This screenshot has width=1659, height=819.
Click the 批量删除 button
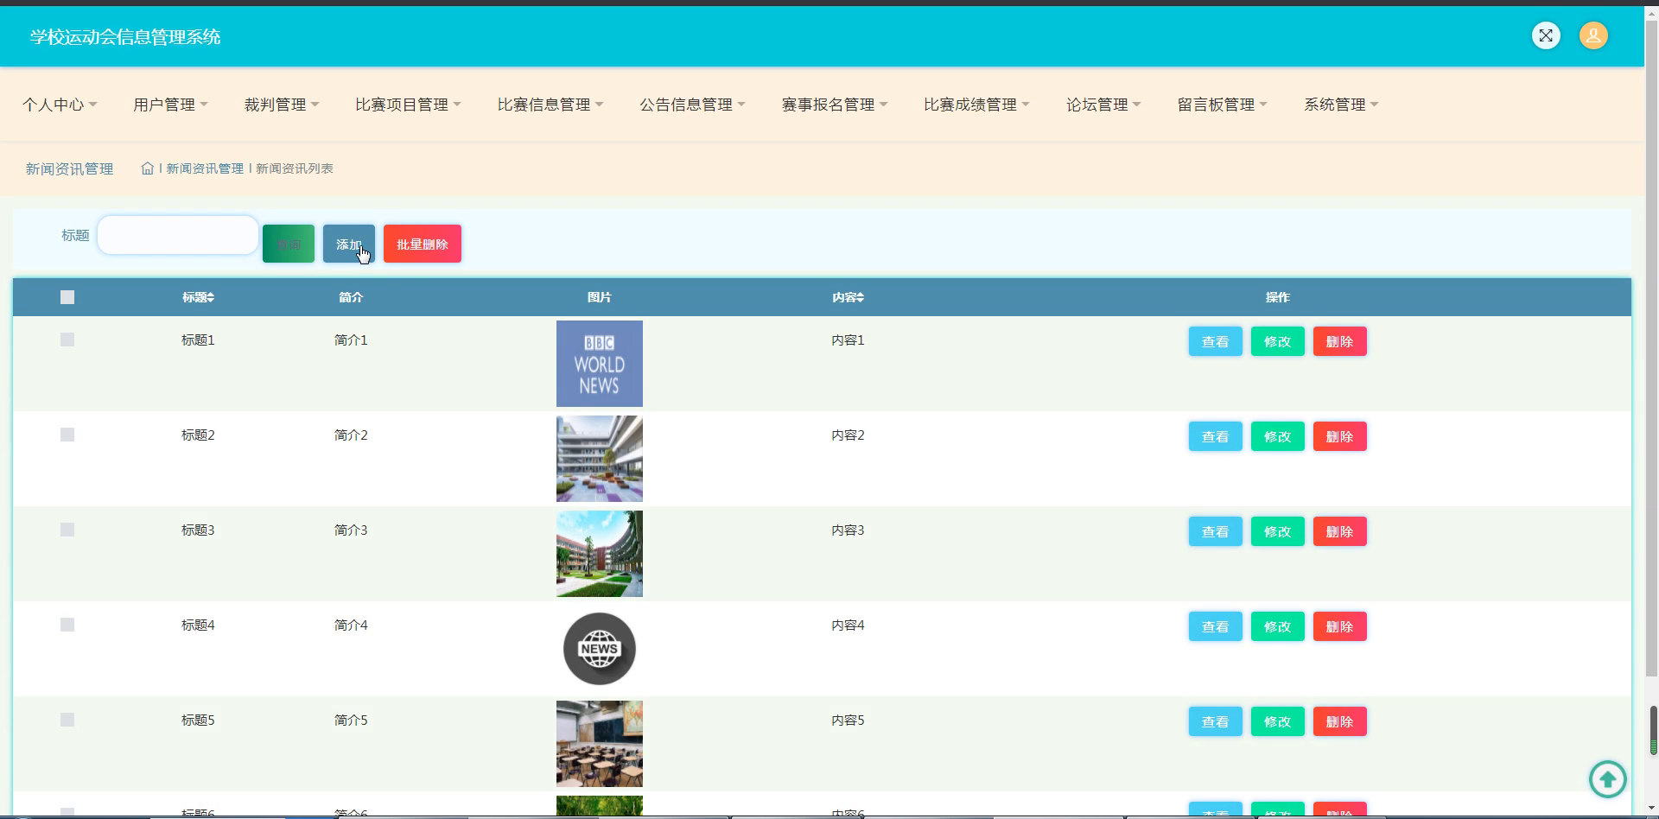tap(423, 244)
